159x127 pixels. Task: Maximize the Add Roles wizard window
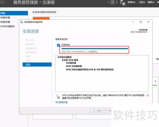pyautogui.click(x=141, y=22)
